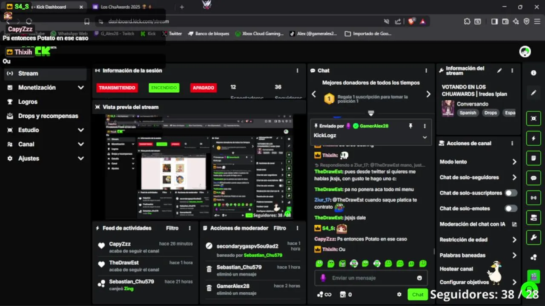Image resolution: width=545 pixels, height=306 pixels.
Task: Open browser extensions puzzle icon
Action: 467,21
